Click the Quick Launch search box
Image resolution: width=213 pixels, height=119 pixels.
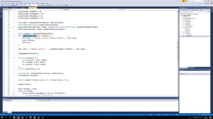[196, 1]
